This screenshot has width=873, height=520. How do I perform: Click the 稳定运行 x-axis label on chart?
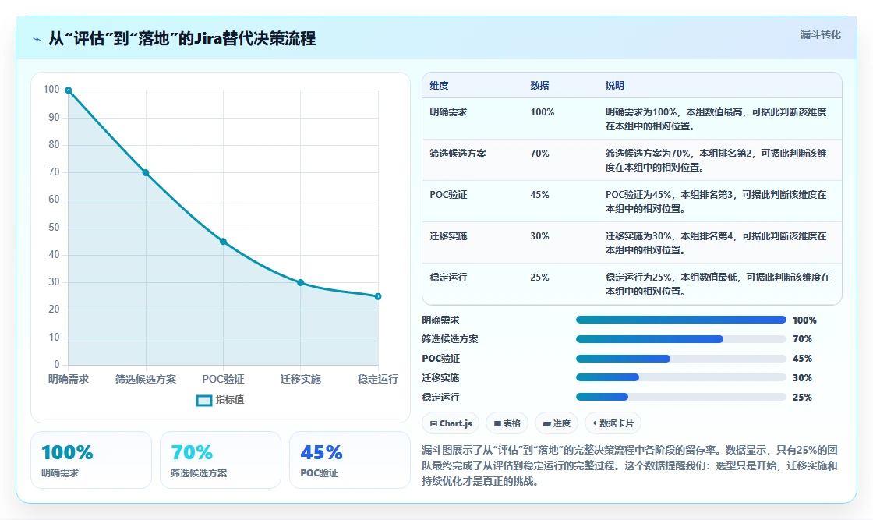(x=378, y=379)
